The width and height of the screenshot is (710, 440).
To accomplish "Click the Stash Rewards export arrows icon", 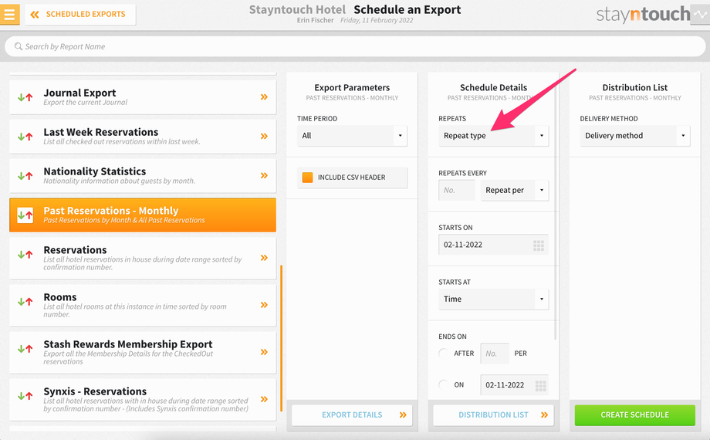I will pos(25,349).
